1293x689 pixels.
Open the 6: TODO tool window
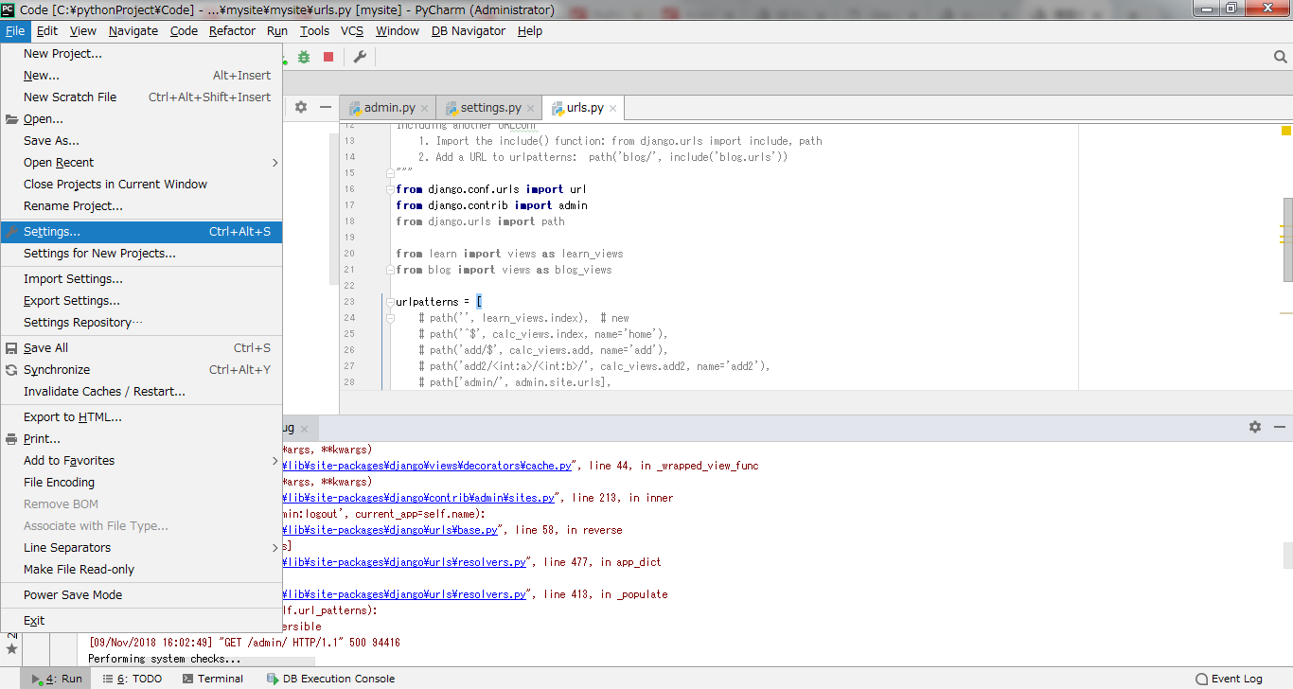point(133,679)
